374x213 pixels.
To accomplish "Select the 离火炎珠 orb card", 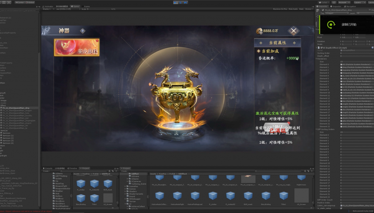I will (77, 47).
